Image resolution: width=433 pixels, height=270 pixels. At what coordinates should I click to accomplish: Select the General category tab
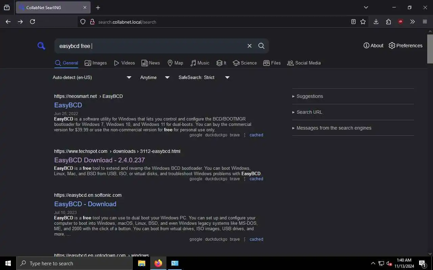click(x=66, y=63)
